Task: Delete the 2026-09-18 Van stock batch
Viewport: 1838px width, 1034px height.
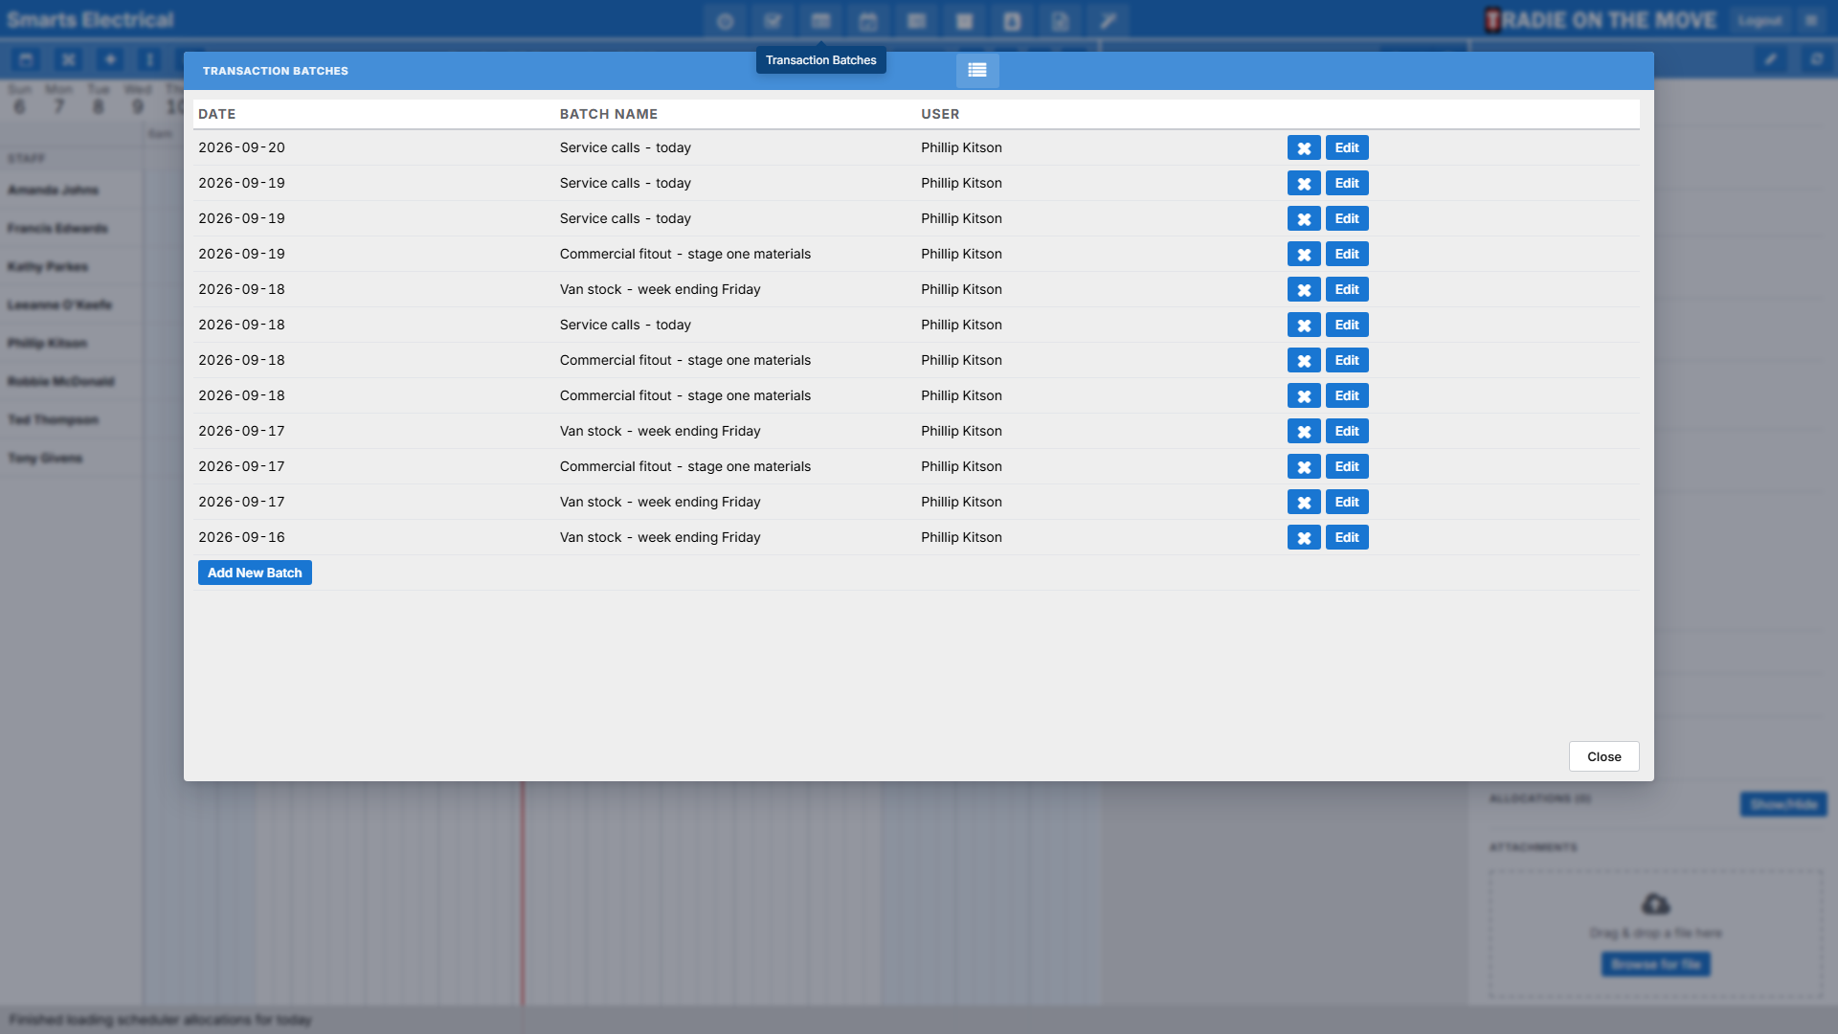Action: [x=1304, y=289]
